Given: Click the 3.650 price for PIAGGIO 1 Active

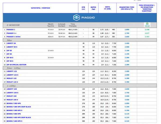Looking at the screenshot, I should pos(127,37).
